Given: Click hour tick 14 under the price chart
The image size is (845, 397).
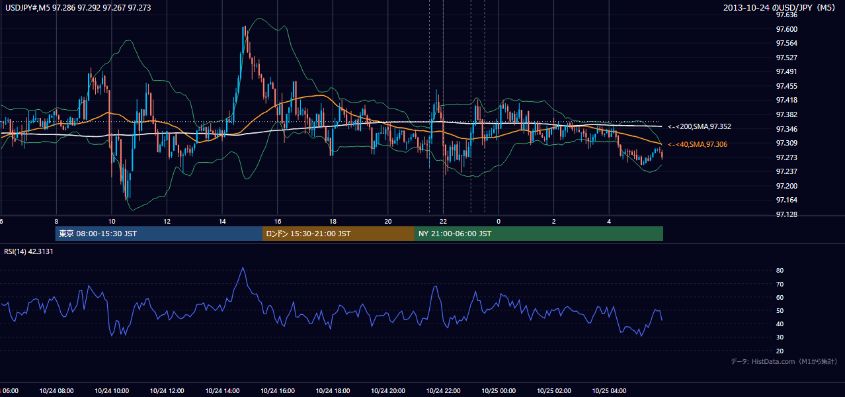Looking at the screenshot, I should (x=222, y=222).
